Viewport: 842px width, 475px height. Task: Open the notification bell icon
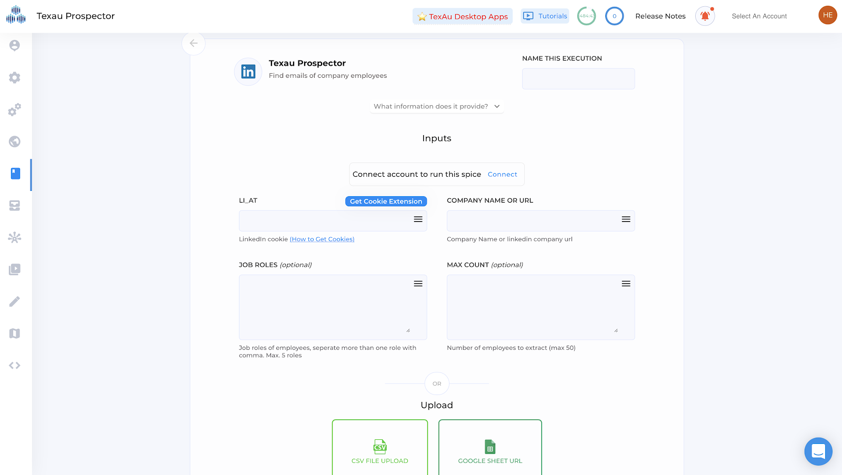pos(705,16)
